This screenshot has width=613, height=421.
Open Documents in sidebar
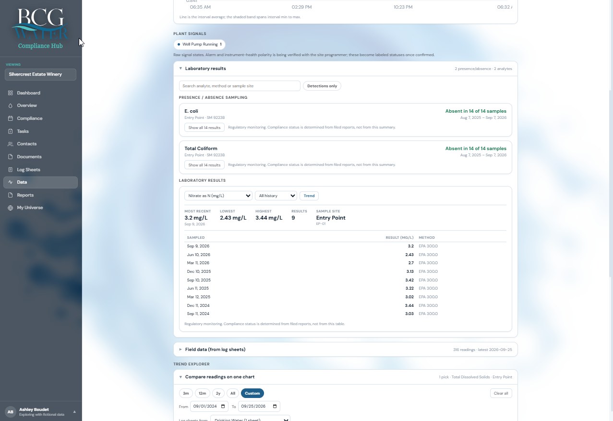click(x=40, y=157)
